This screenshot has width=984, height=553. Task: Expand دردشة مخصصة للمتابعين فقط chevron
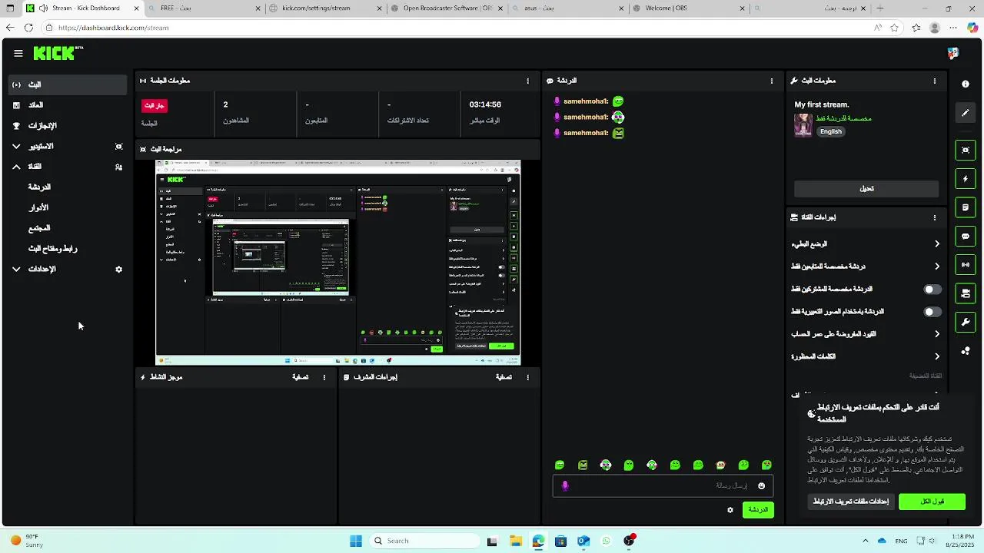click(936, 267)
